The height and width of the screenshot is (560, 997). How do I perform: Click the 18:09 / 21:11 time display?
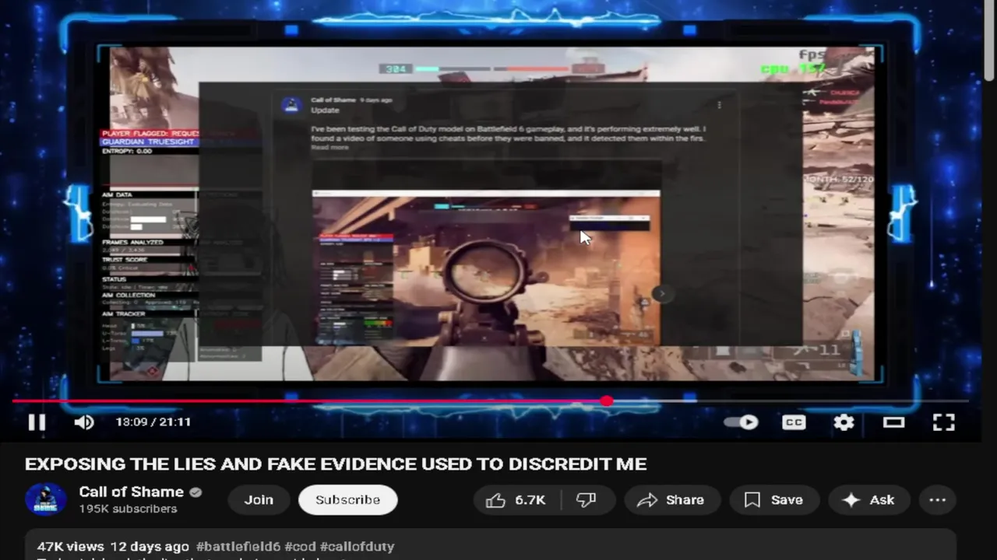point(153,422)
